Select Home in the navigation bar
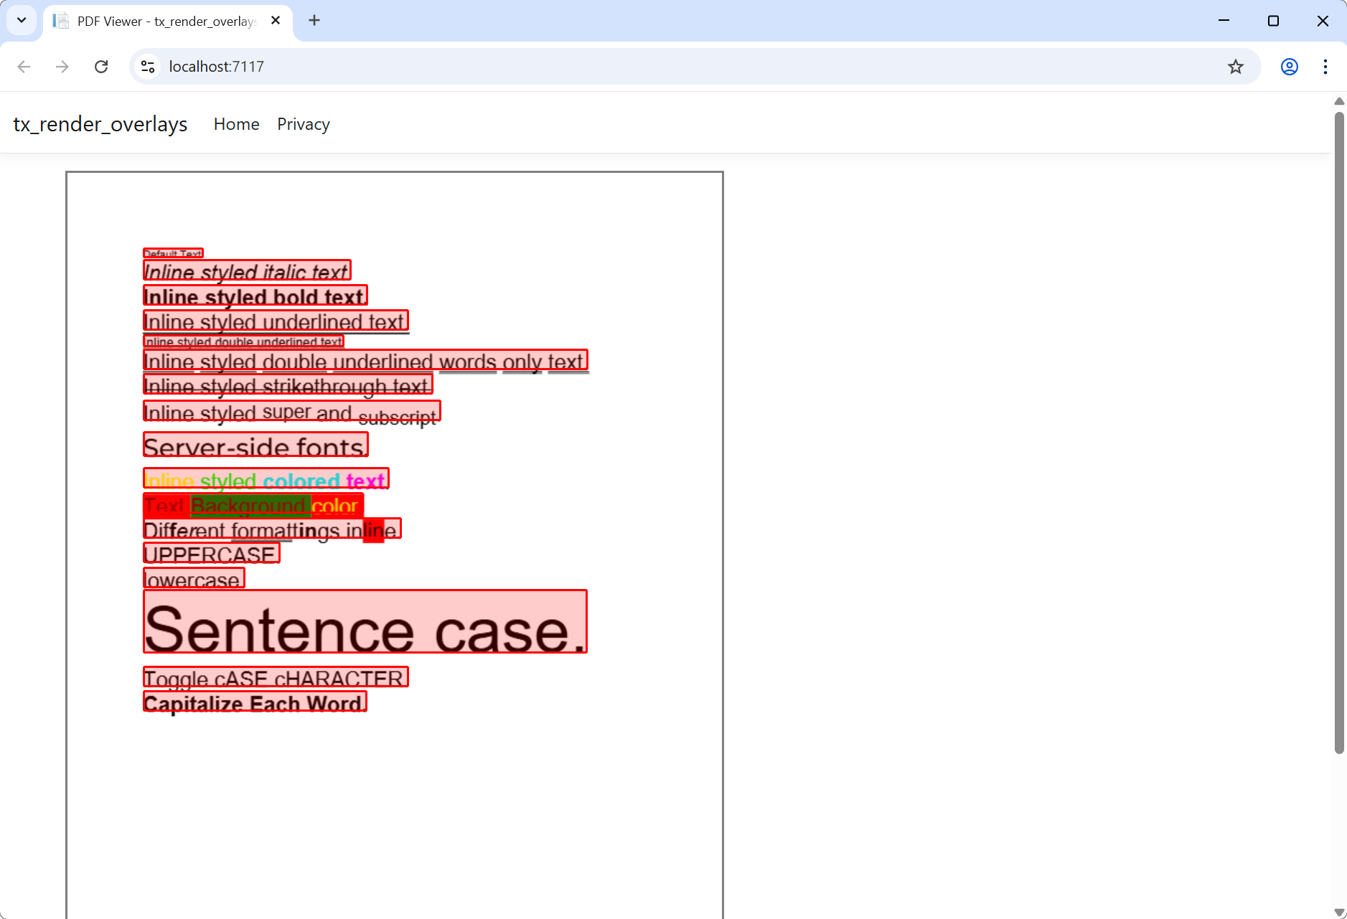Viewport: 1347px width, 919px height. [235, 123]
